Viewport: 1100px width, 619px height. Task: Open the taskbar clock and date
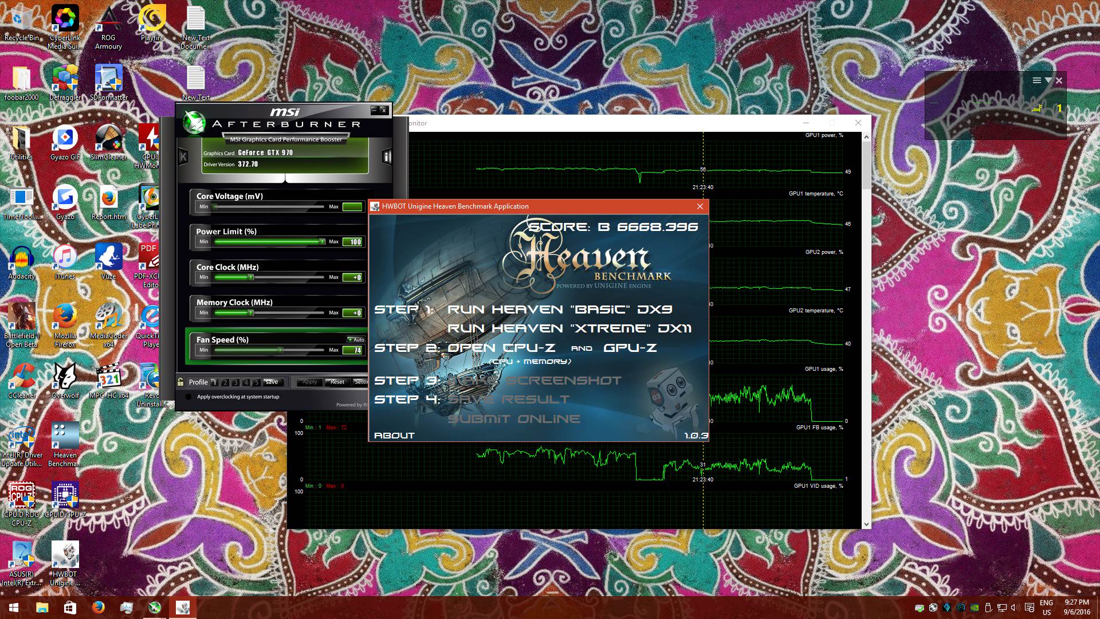pos(1077,608)
